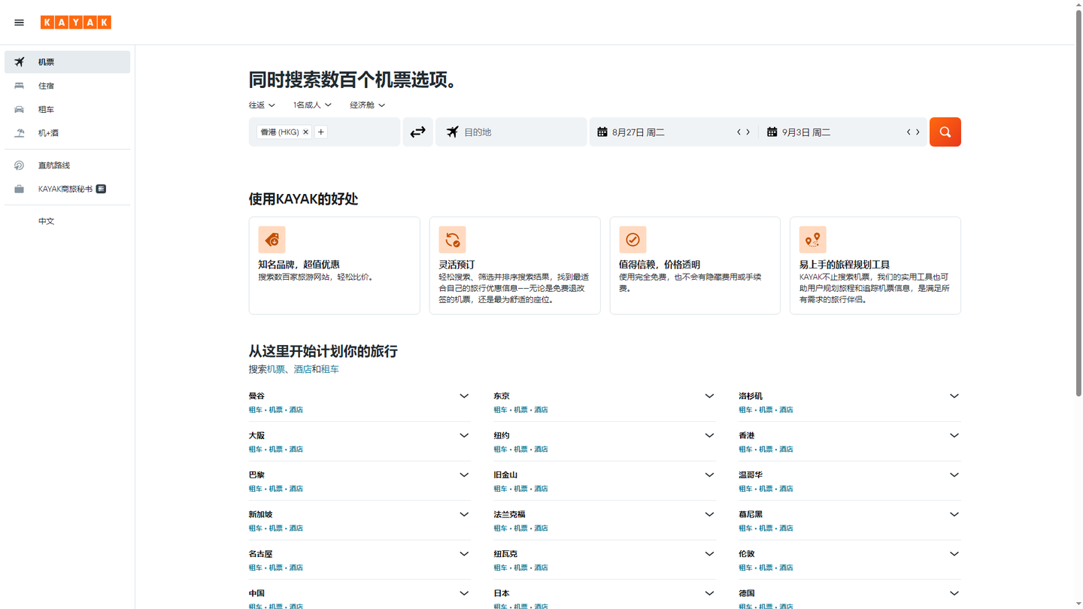Expand the 法兰克福 destination row

709,514
